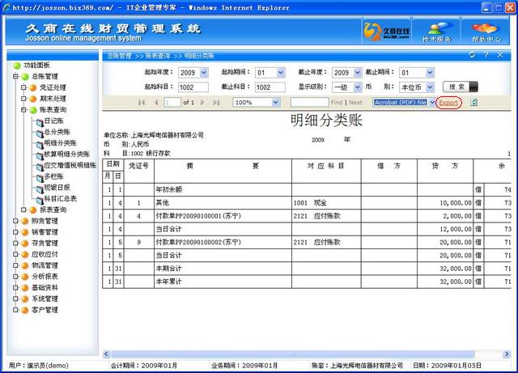
Task: Click the question mark help icon
Action: [486, 55]
